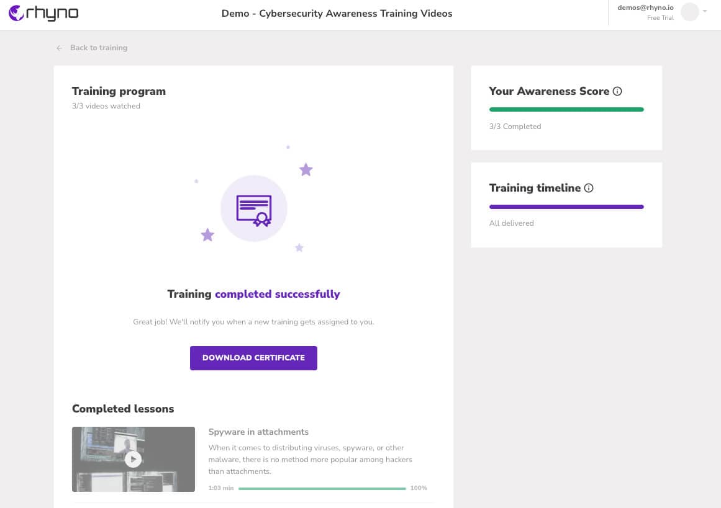
Task: Click the green Awareness Score progress bar
Action: pyautogui.click(x=566, y=110)
